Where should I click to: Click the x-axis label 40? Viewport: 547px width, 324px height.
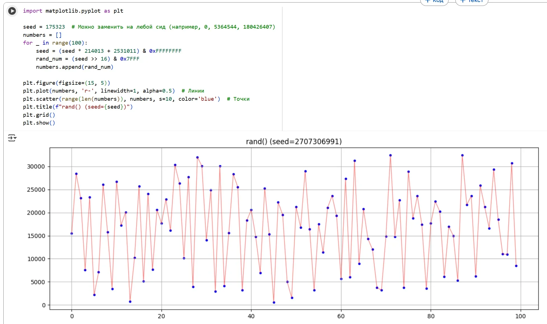tap(251, 316)
